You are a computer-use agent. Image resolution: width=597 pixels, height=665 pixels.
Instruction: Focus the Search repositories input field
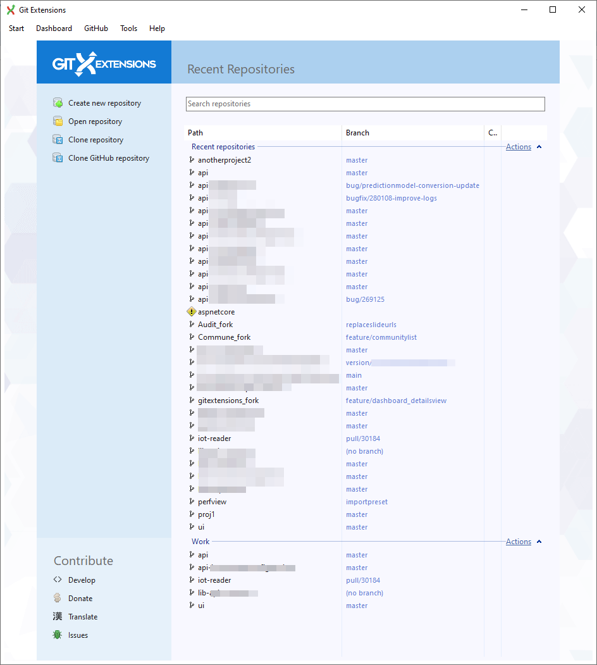click(365, 104)
